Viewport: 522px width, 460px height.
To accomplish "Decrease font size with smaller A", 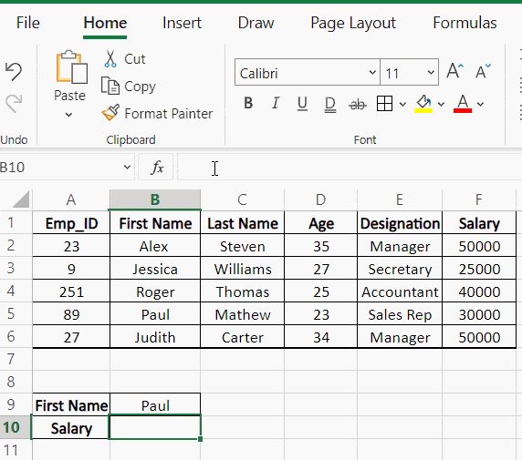I will [x=483, y=71].
